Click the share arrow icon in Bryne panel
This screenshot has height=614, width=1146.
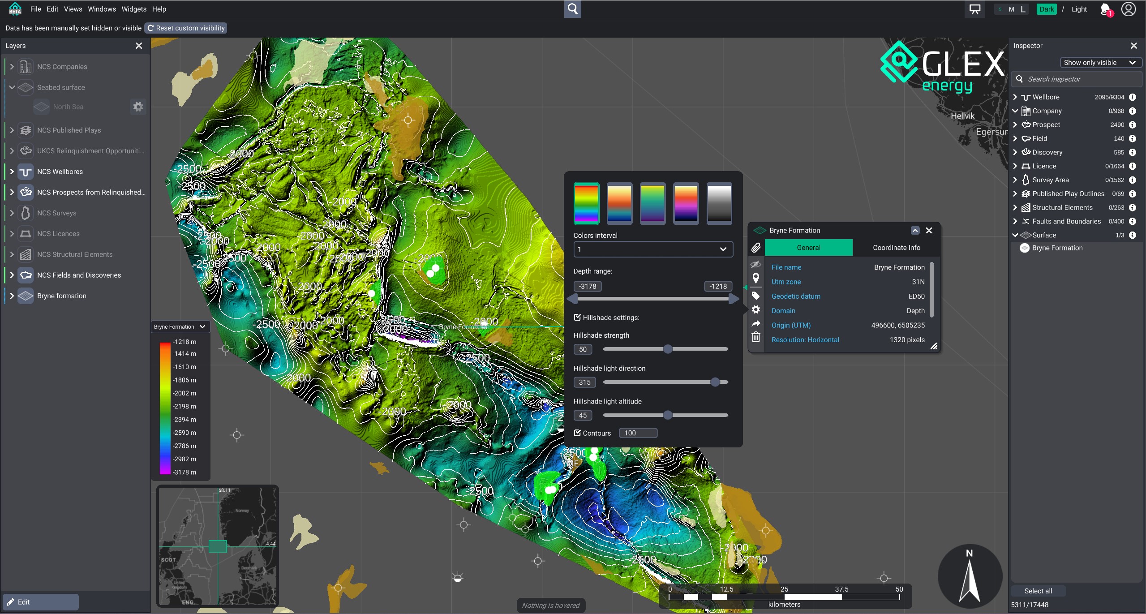click(756, 323)
